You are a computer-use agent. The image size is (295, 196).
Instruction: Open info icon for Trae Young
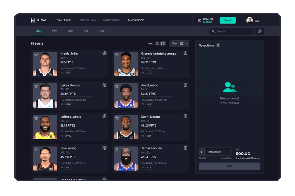click(104, 148)
